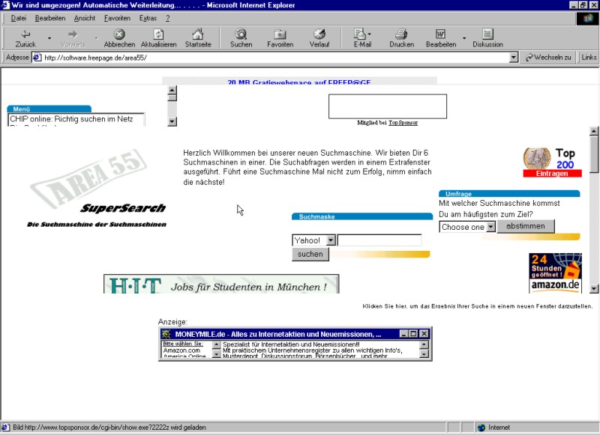Open the Suchen search pane
Image resolution: width=600 pixels, height=435 pixels.
[x=241, y=39]
